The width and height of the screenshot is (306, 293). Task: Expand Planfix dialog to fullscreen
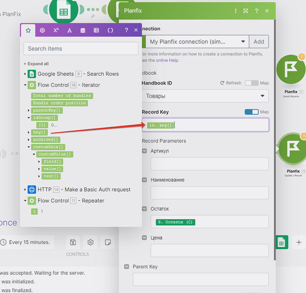(246, 11)
